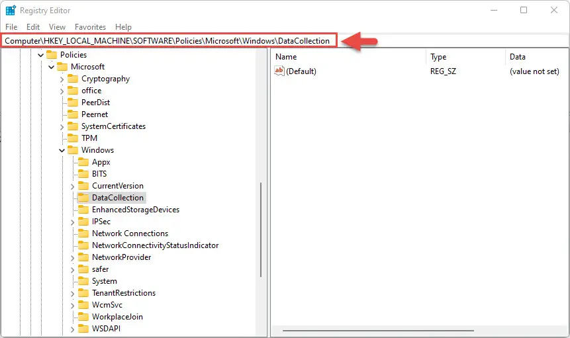Open the Help menu
This screenshot has width=570, height=338.
123,27
